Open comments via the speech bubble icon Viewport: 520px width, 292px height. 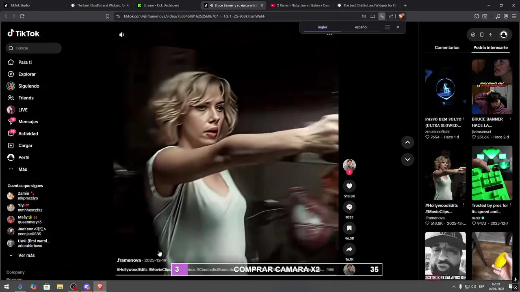pyautogui.click(x=349, y=207)
